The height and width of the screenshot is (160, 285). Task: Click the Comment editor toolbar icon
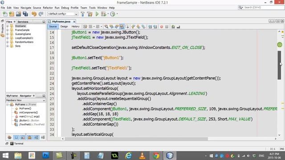point(173,27)
